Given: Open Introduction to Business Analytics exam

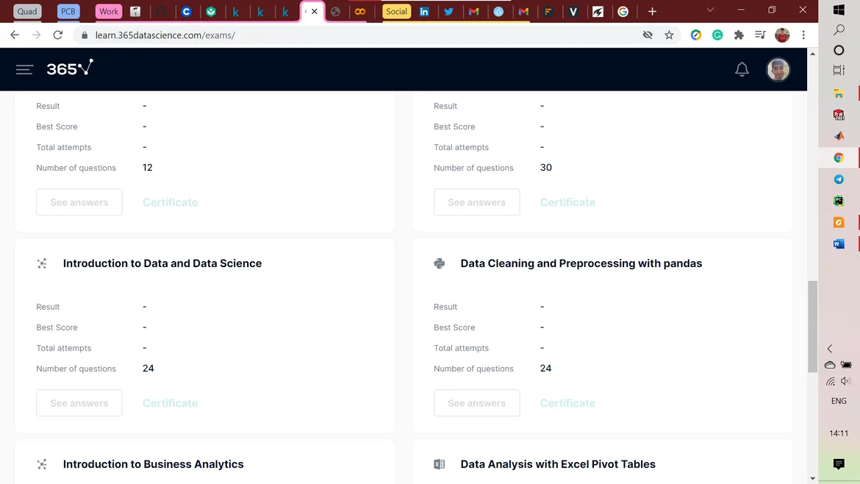Looking at the screenshot, I should coord(153,464).
